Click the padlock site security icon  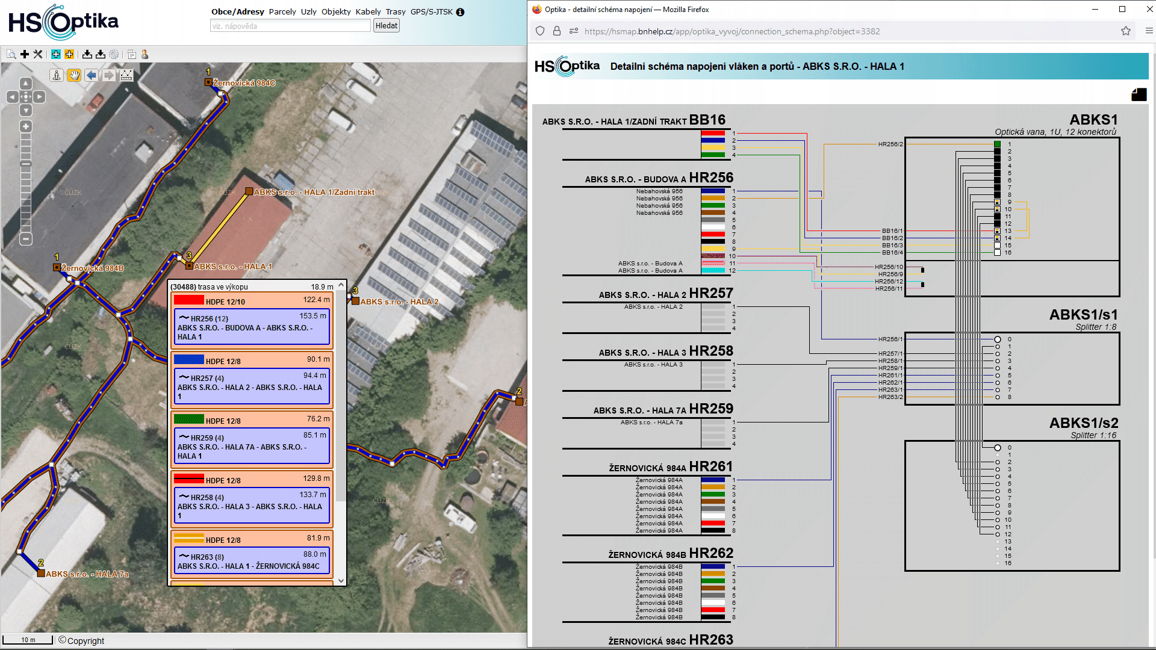(x=557, y=31)
